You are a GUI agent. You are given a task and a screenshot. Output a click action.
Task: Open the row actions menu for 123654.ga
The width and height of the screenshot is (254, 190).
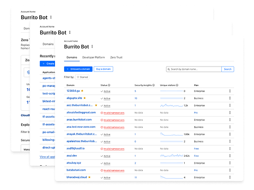pos(230,91)
